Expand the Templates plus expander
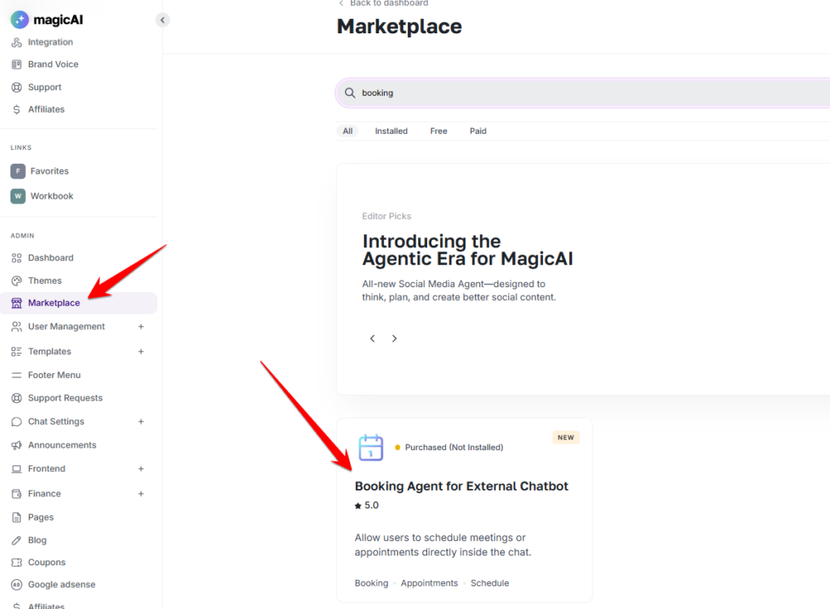This screenshot has width=830, height=609. pos(141,352)
